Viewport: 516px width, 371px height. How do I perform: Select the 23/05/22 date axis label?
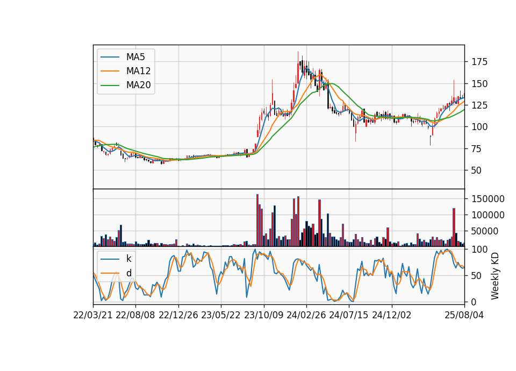pos(221,316)
